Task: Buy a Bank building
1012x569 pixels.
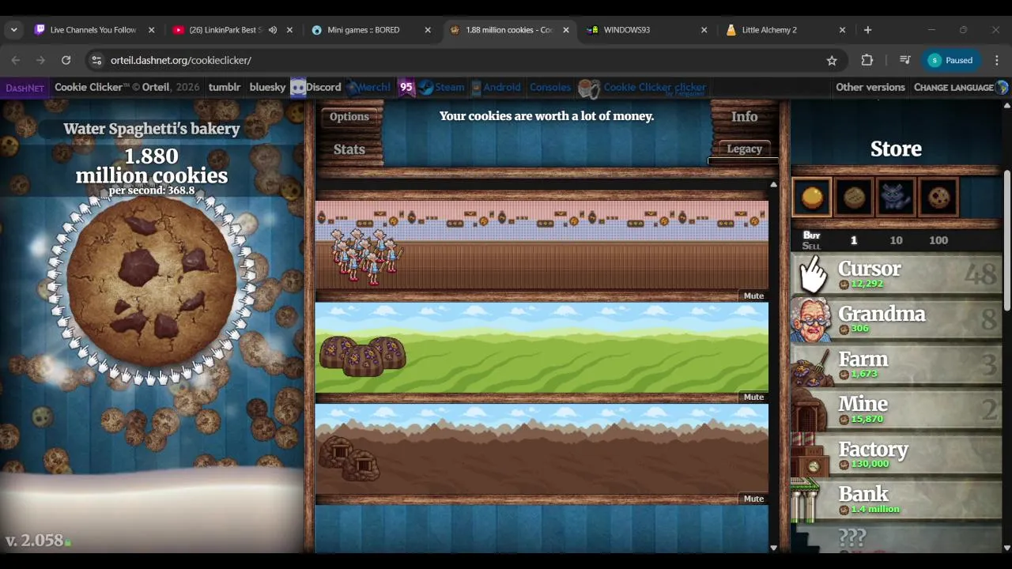Action: (897, 499)
